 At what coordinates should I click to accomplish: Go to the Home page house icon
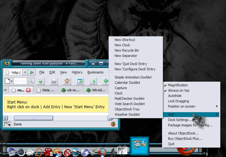(67, 81)
